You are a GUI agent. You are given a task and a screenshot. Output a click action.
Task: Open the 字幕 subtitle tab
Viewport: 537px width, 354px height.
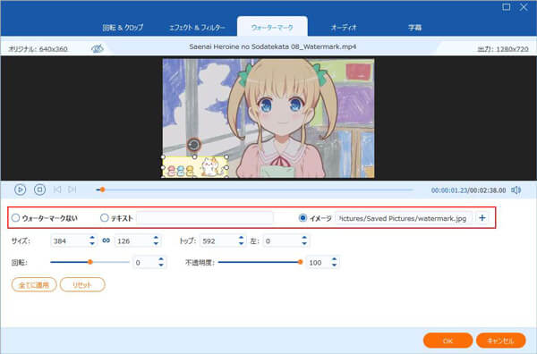pos(414,28)
